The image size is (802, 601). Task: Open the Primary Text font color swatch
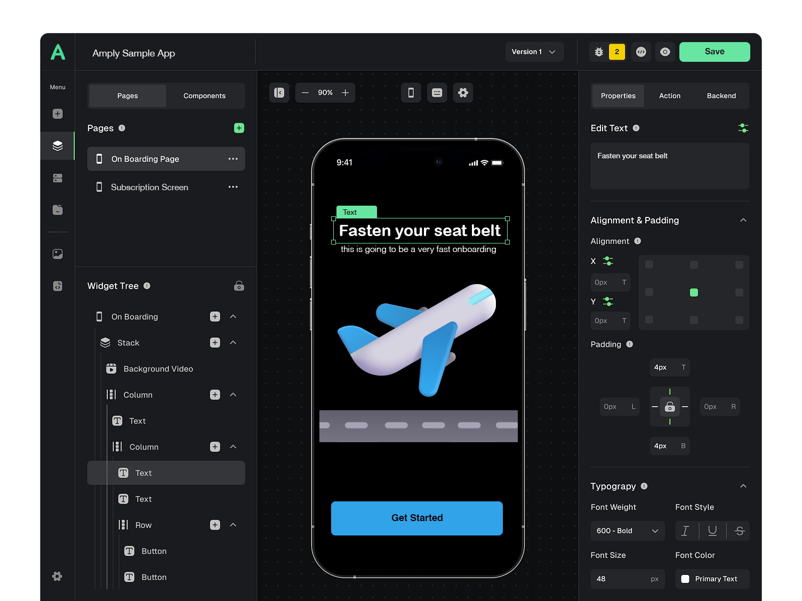click(x=686, y=579)
